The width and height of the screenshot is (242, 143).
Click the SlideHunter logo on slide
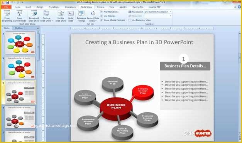(198, 133)
